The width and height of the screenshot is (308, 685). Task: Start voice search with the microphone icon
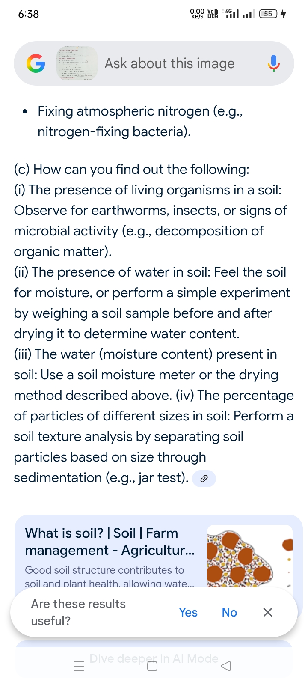(x=274, y=63)
